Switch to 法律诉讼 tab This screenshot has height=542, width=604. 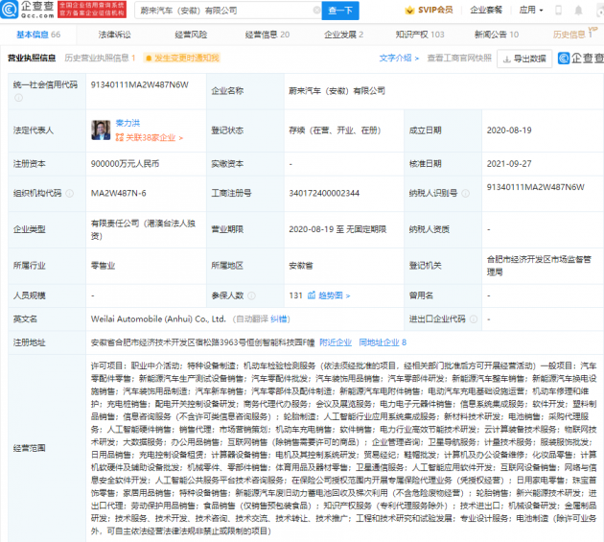point(114,35)
